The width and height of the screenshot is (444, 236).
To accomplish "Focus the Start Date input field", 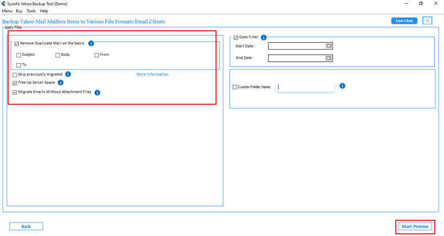I will pos(297,46).
